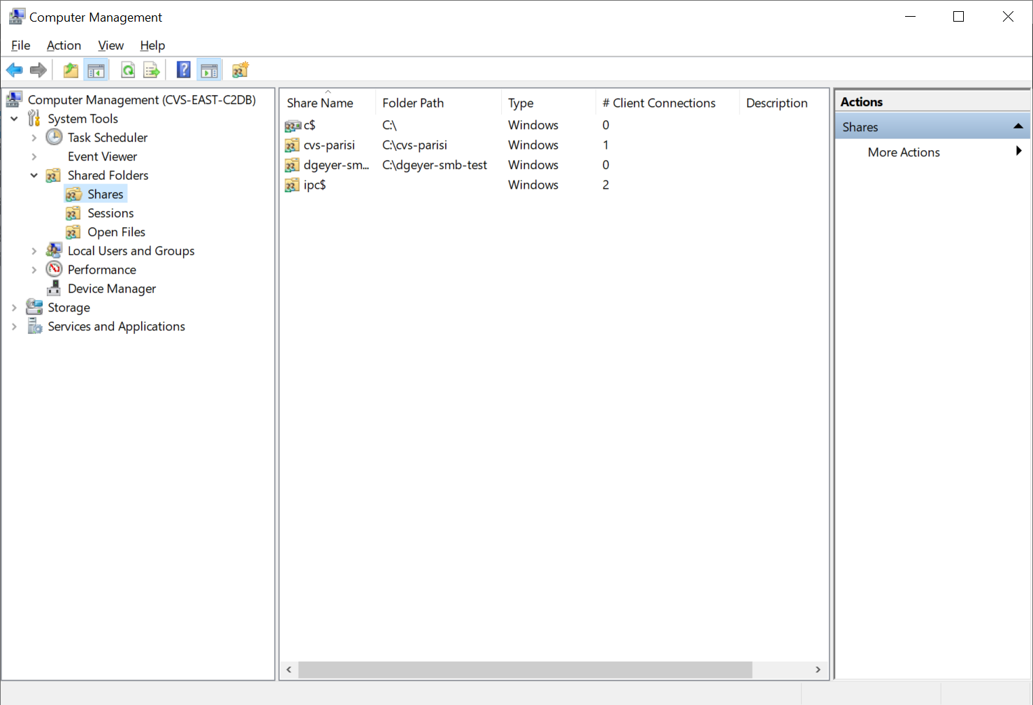The height and width of the screenshot is (705, 1033).
Task: Click the Up One Level folder icon
Action: [71, 70]
